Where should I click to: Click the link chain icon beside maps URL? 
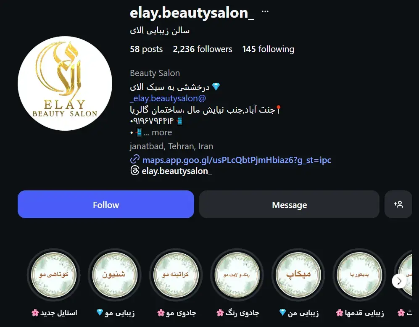click(134, 159)
